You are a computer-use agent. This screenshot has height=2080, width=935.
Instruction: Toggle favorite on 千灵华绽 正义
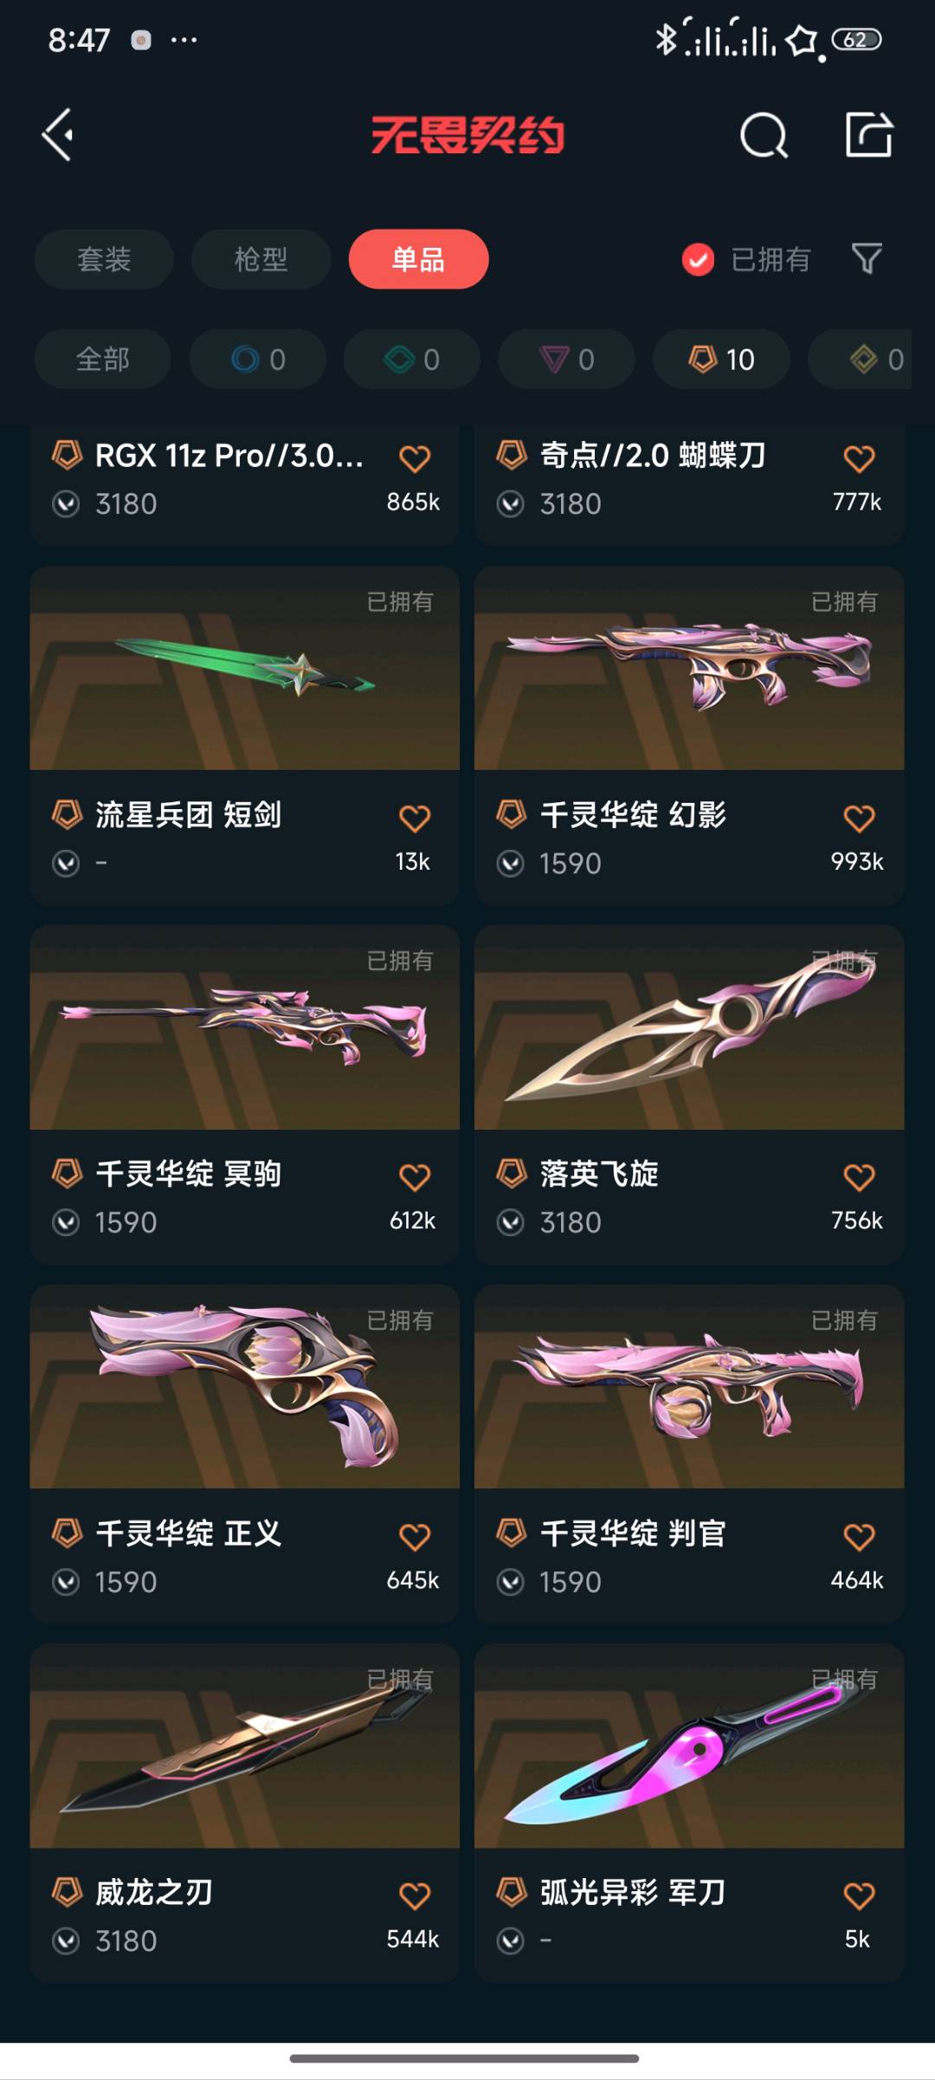point(415,1536)
